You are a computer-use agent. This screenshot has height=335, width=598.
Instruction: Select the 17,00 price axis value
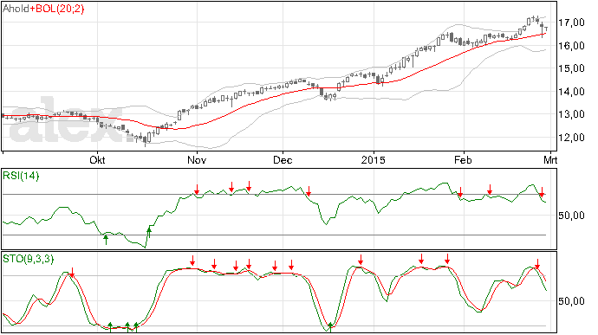coord(571,23)
